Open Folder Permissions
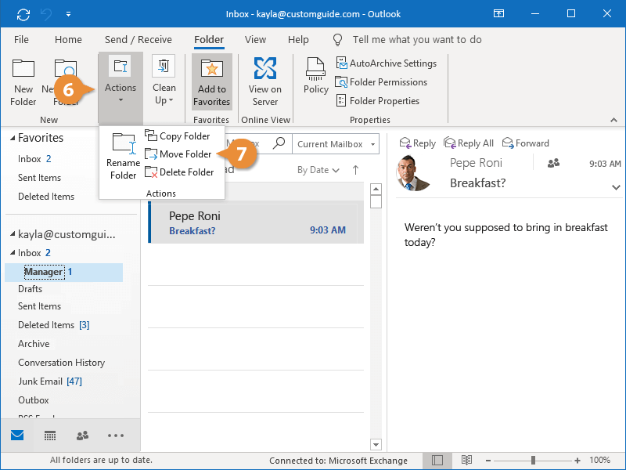This screenshot has height=470, width=626. click(381, 82)
